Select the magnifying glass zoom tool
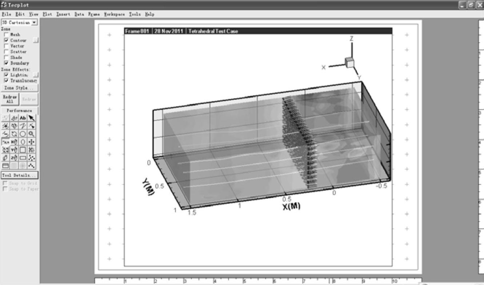This screenshot has width=484, height=285. [x=31, y=134]
